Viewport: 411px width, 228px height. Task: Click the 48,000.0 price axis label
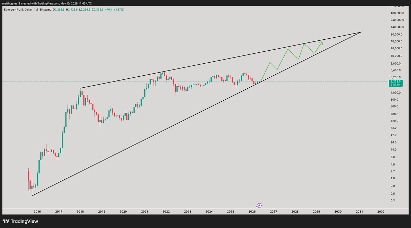(397, 42)
